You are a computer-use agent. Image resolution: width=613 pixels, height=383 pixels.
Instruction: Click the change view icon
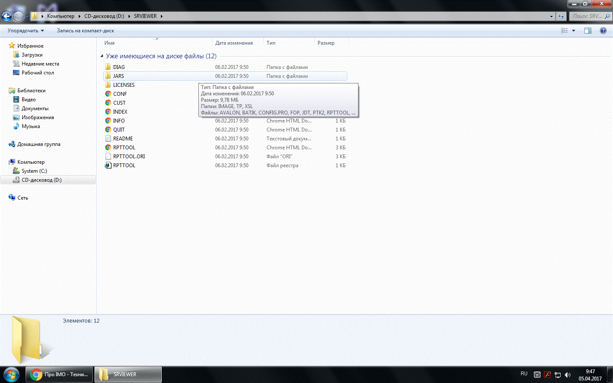[x=564, y=31]
